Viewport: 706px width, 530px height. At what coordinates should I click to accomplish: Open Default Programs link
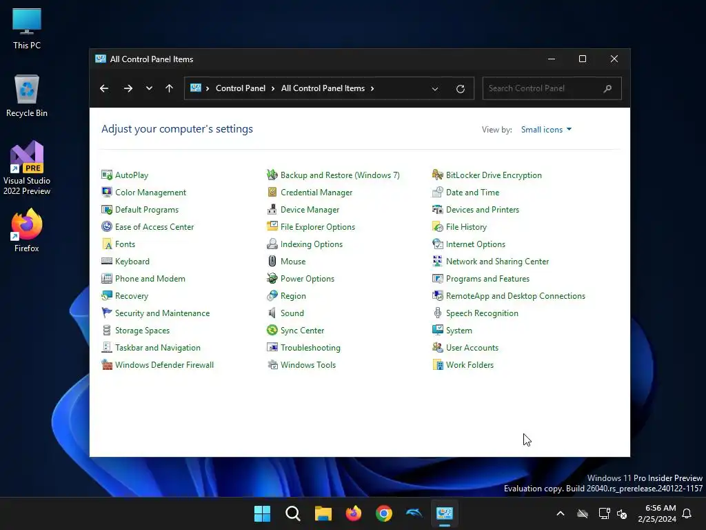tap(147, 210)
